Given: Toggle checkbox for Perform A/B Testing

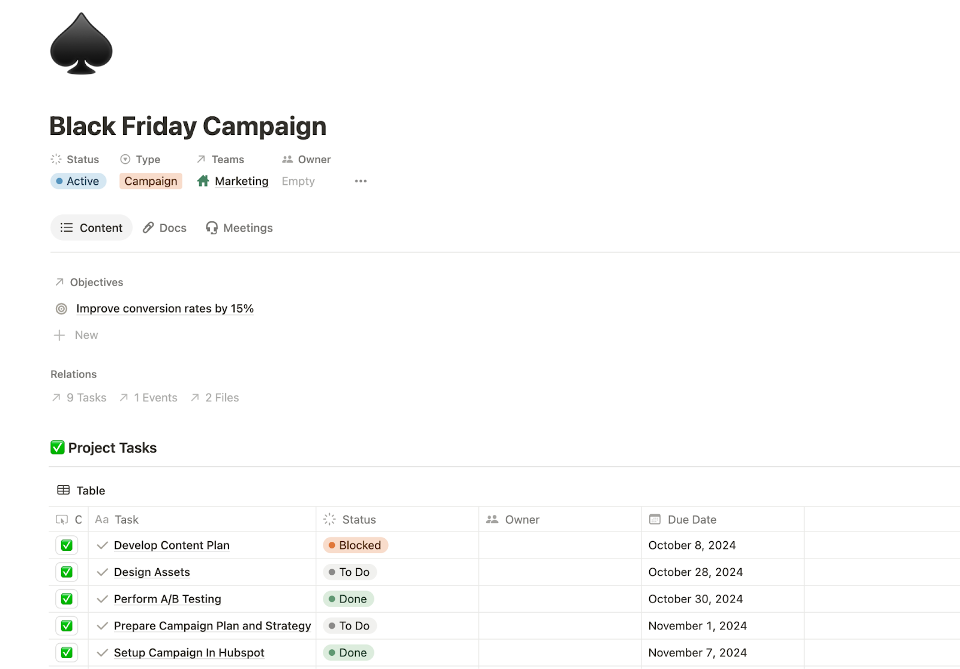Looking at the screenshot, I should tap(67, 599).
